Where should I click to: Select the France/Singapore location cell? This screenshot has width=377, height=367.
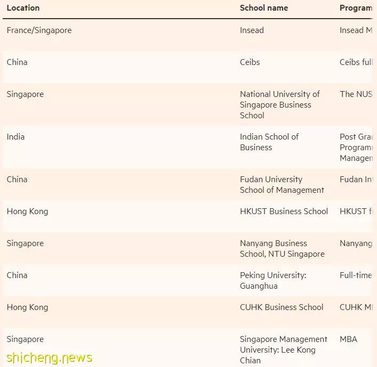[39, 30]
